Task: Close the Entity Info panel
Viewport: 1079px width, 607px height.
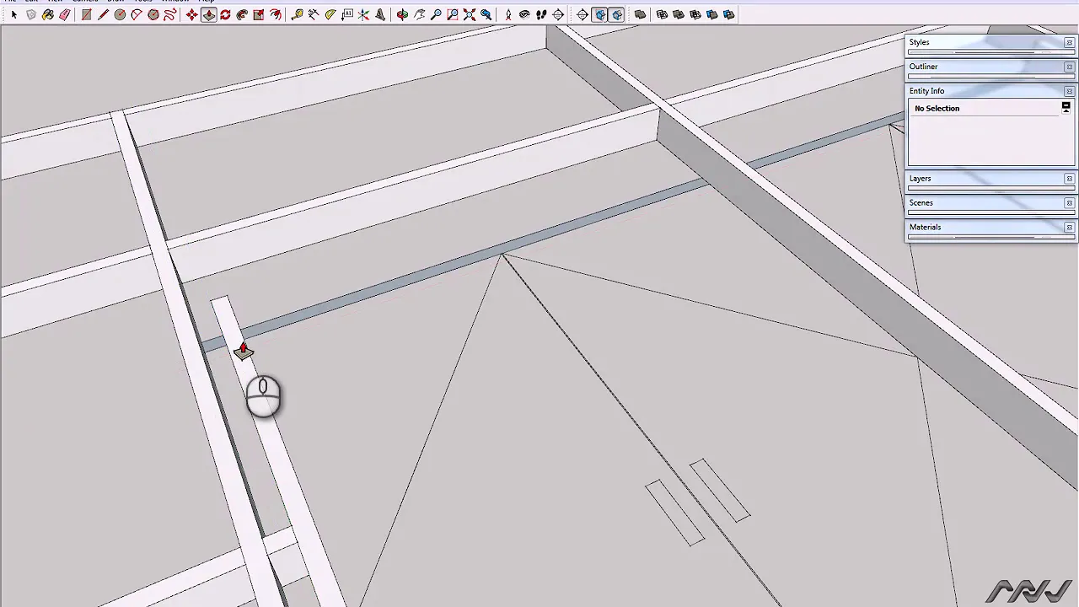Action: pyautogui.click(x=1069, y=91)
